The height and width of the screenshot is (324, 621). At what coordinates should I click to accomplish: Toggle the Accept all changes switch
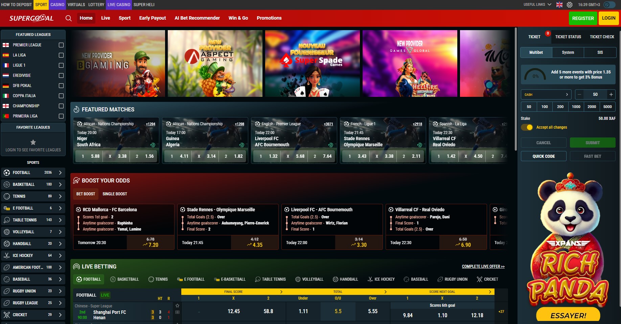[527, 127]
